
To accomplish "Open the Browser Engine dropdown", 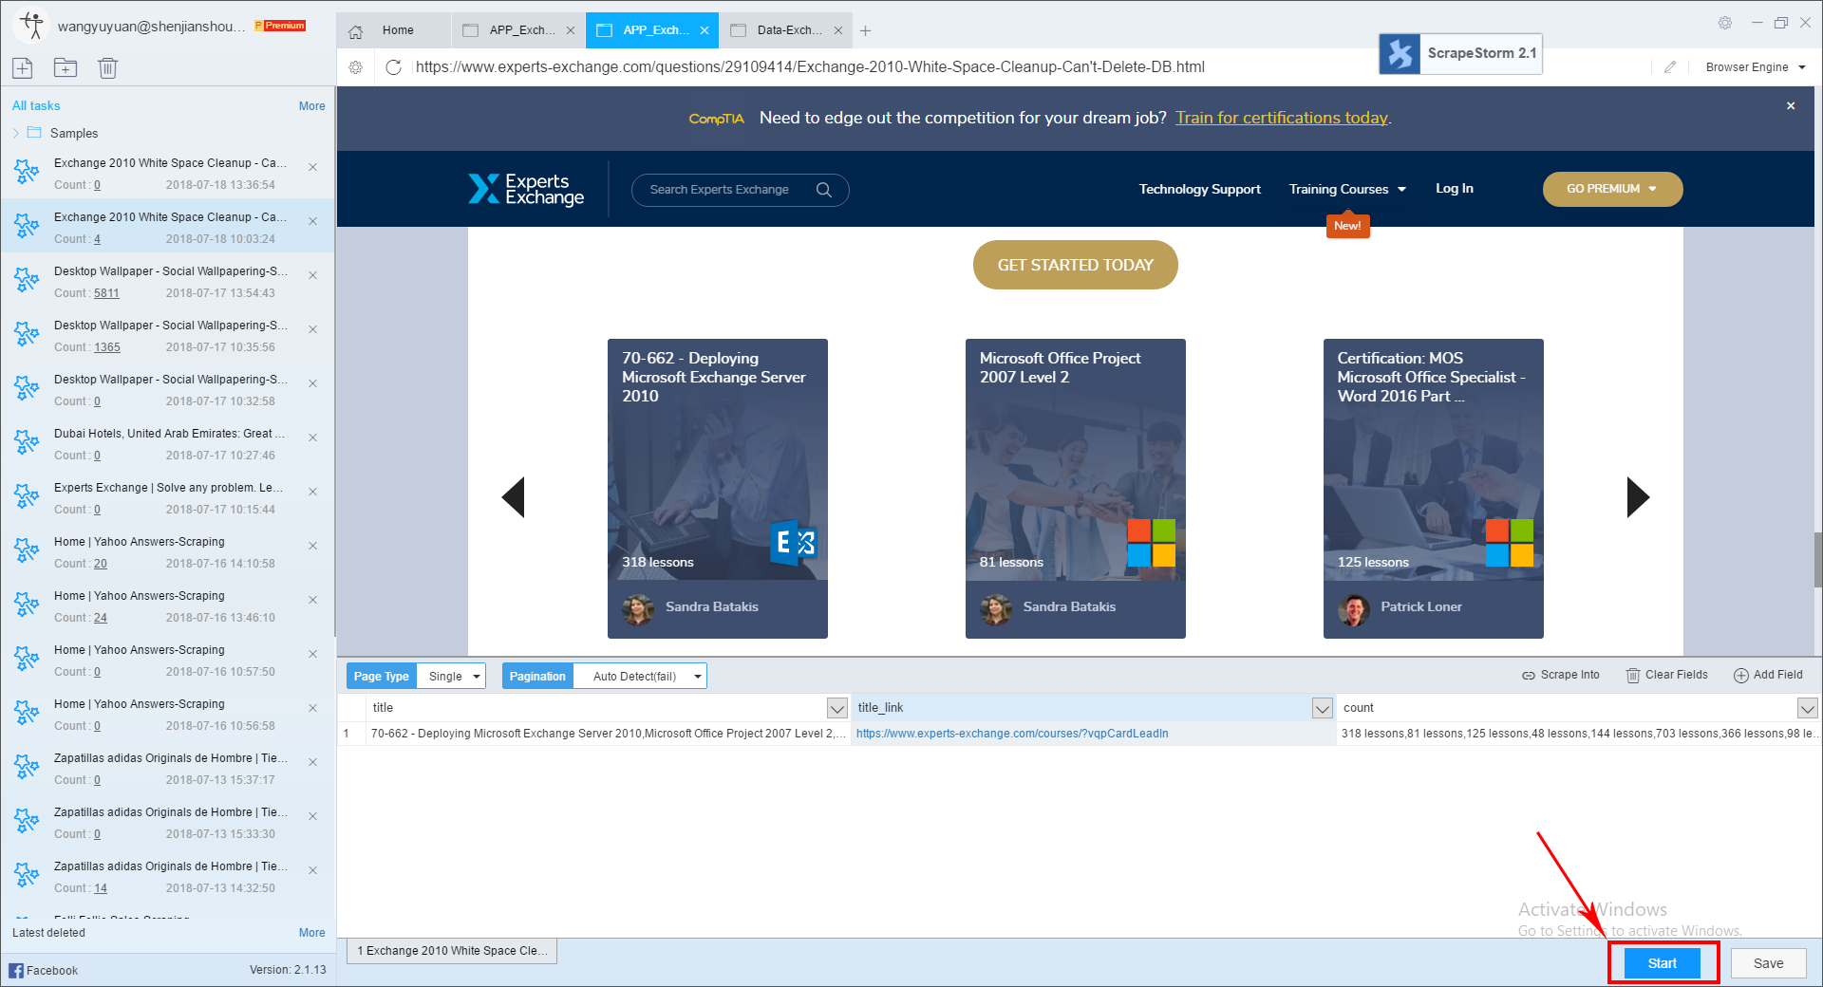I will [x=1756, y=67].
